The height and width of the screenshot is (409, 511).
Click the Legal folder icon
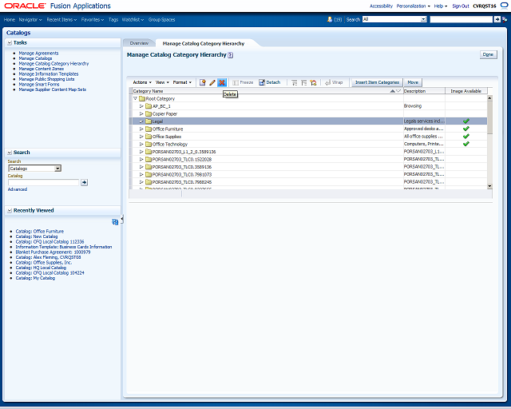click(149, 121)
